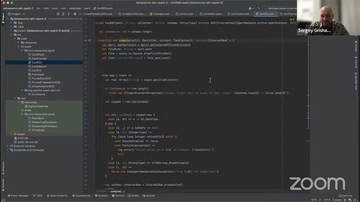The width and height of the screenshot is (360, 202).
Task: Click the warning indicator at editor top right
Action: [292, 20]
